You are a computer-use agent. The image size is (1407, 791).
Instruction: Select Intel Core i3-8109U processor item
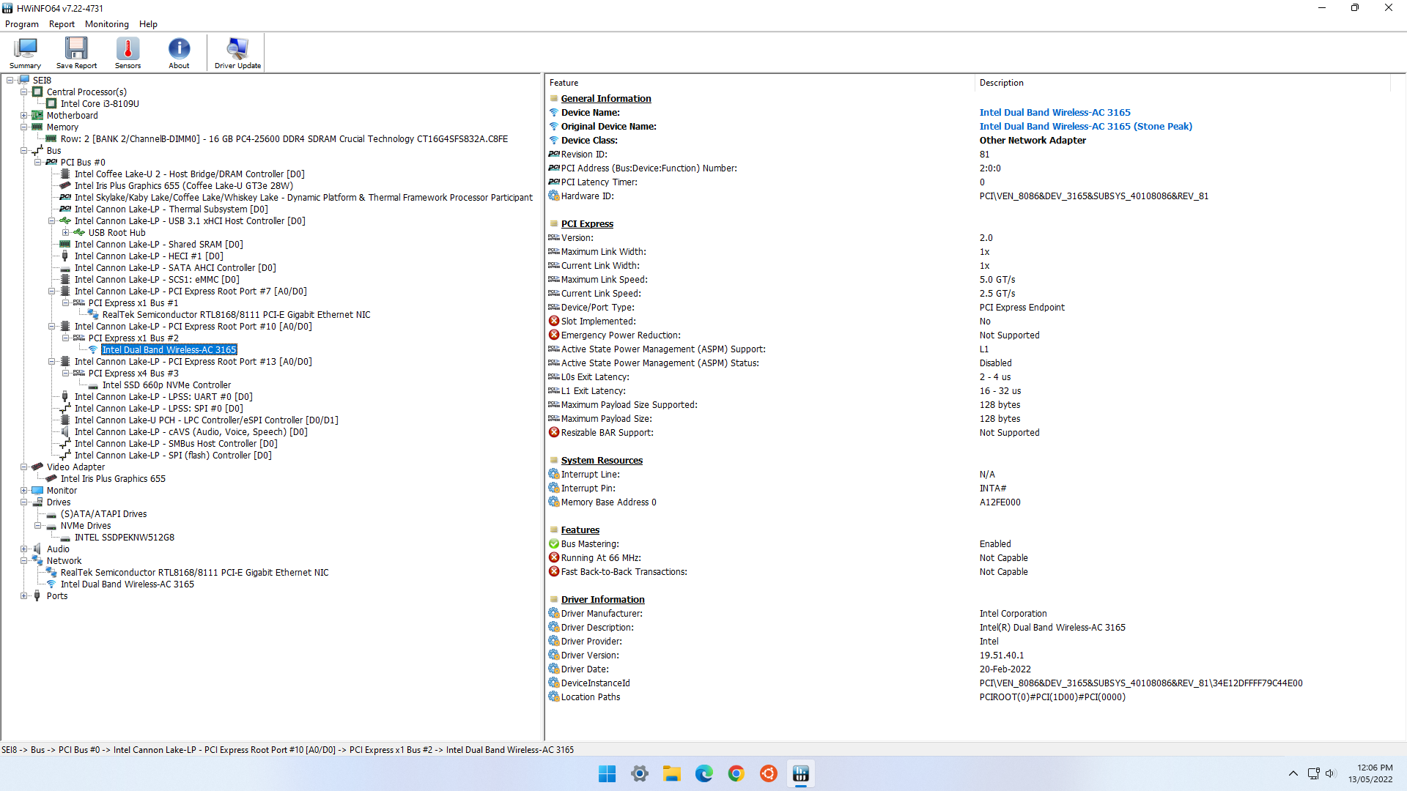(100, 104)
